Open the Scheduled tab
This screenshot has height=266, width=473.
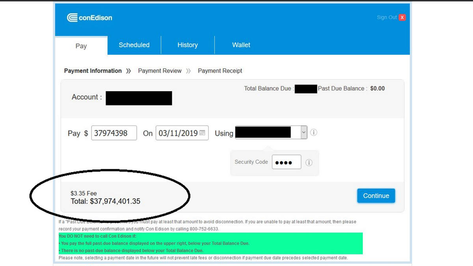point(134,45)
